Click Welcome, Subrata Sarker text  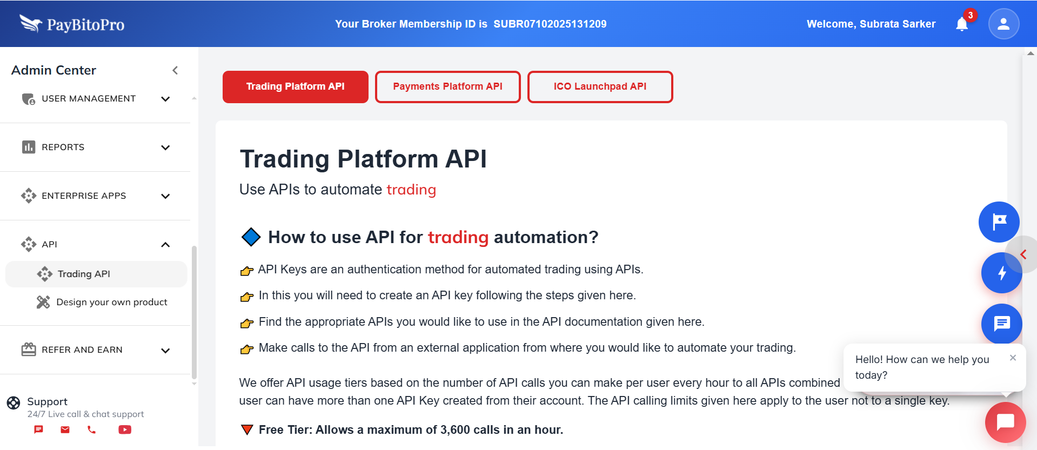pyautogui.click(x=871, y=24)
